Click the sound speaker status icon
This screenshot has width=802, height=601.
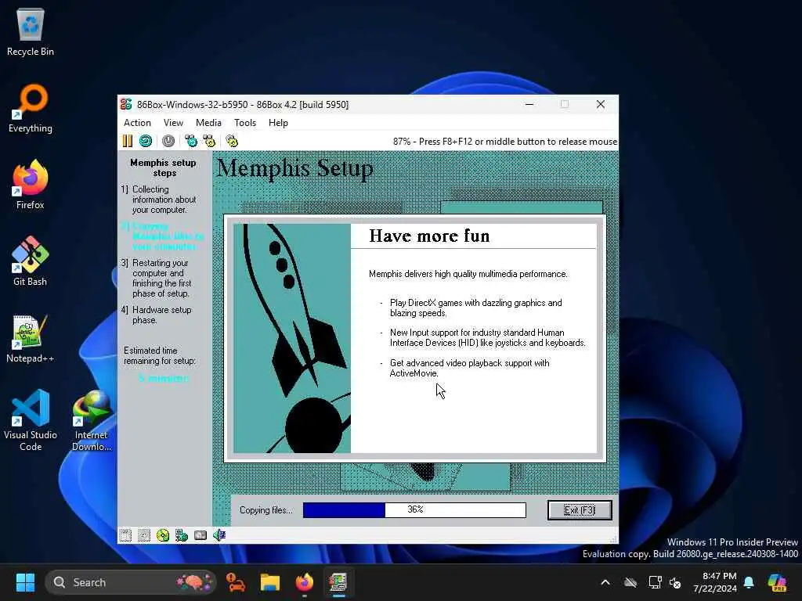click(219, 535)
